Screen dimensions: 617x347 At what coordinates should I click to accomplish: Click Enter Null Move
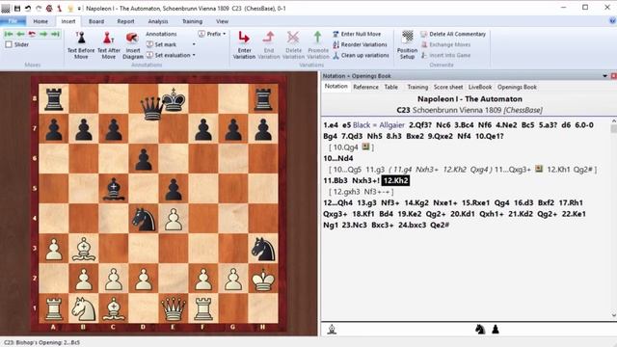pyautogui.click(x=357, y=35)
